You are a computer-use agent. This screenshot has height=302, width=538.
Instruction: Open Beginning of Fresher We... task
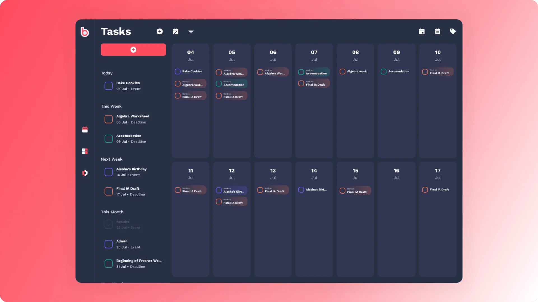click(x=139, y=261)
